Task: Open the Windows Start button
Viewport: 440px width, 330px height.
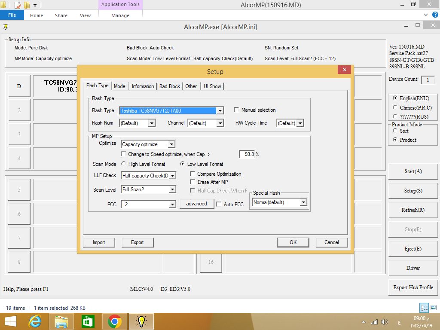Action: tap(11, 321)
